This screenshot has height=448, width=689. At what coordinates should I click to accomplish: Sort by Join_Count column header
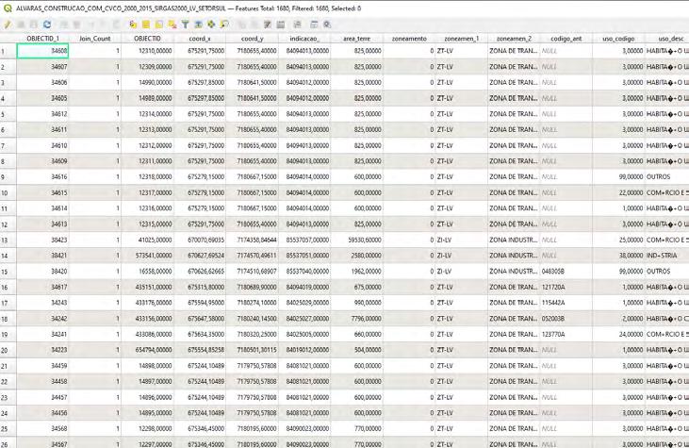point(95,39)
